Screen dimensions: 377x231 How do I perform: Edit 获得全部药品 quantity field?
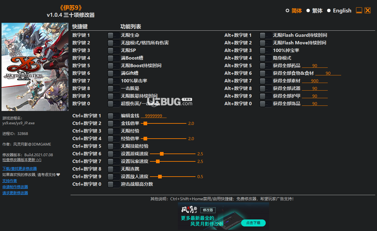(315, 66)
